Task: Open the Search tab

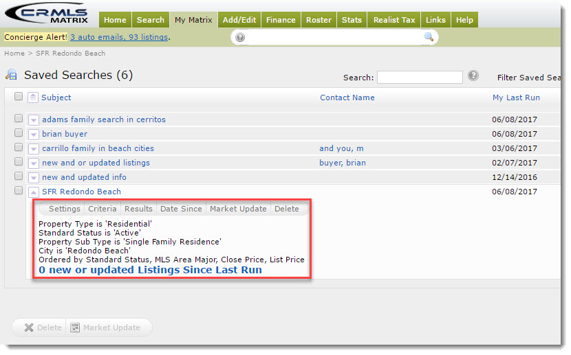Action: (x=151, y=20)
